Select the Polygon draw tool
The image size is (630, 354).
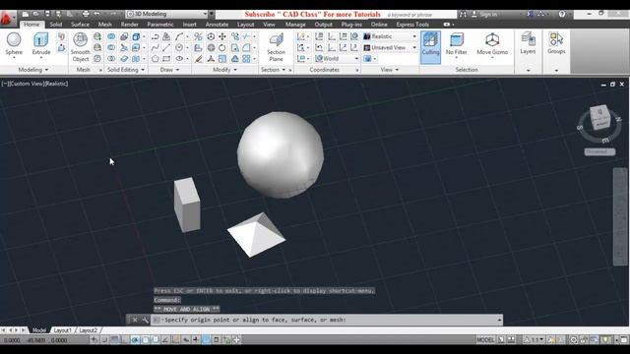pyautogui.click(x=155, y=59)
